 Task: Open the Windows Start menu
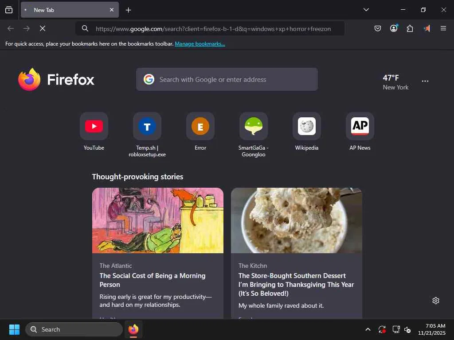(x=14, y=329)
